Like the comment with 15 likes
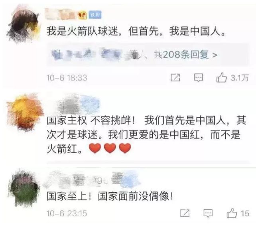The width and height of the screenshot is (256, 225). pos(232,213)
